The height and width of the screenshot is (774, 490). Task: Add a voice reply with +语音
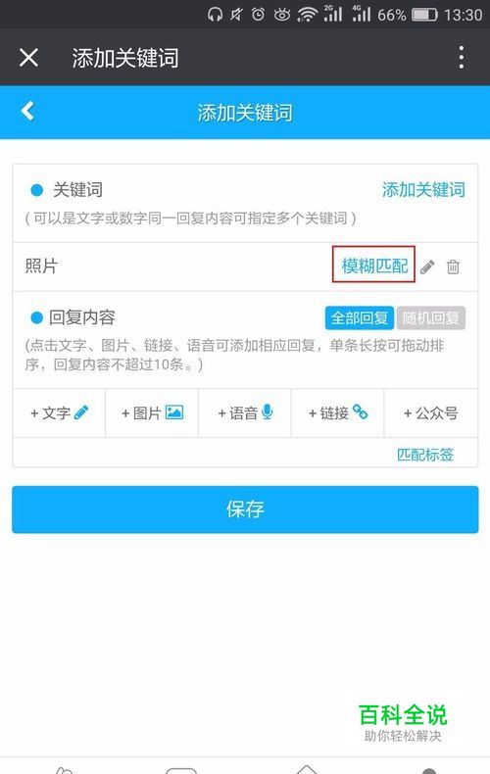point(245,412)
